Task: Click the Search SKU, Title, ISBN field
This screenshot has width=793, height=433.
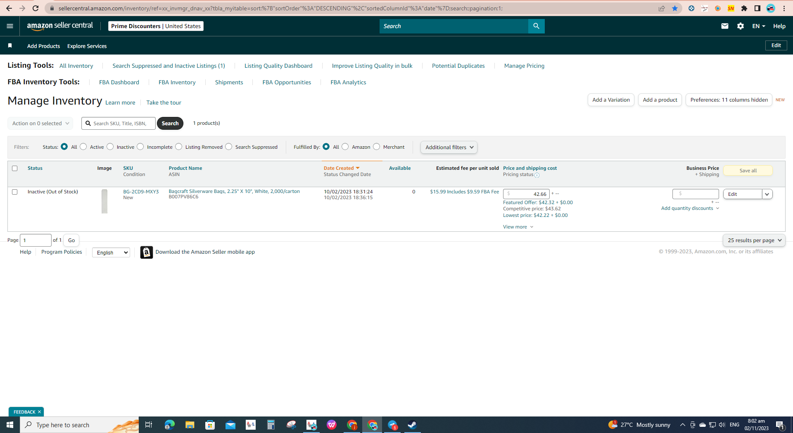Action: [119, 124]
